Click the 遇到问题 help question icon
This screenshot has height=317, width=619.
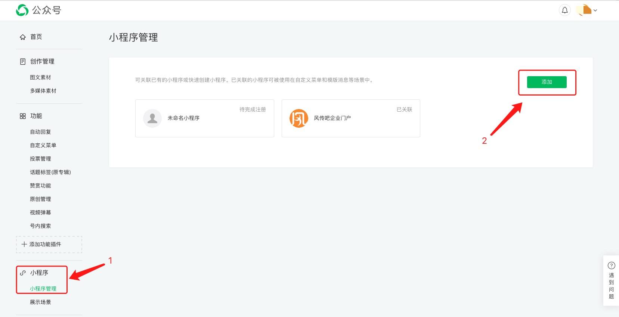(x=612, y=265)
